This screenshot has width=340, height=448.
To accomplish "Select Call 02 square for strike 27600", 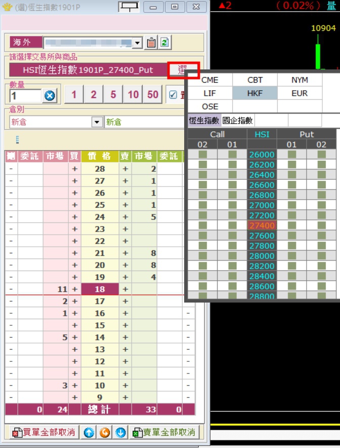I will [202, 236].
